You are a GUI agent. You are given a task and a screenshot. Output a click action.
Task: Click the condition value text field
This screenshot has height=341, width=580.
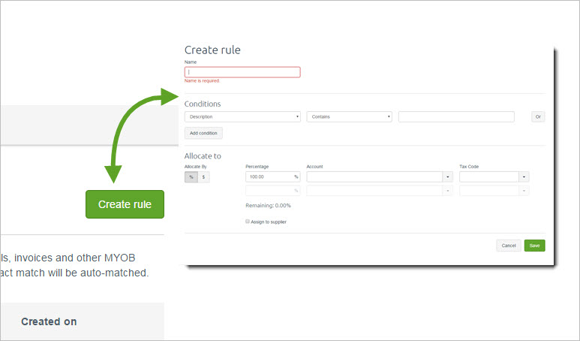point(456,116)
